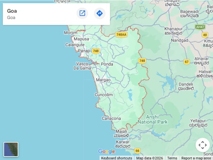Click the Panaji city label
The width and height of the screenshot is (213, 160).
84,51
